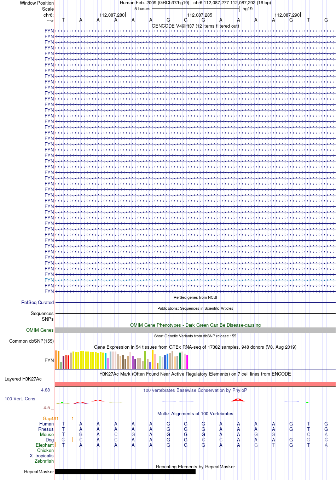Click the GENCODE V49lift37 track title

[195, 26]
